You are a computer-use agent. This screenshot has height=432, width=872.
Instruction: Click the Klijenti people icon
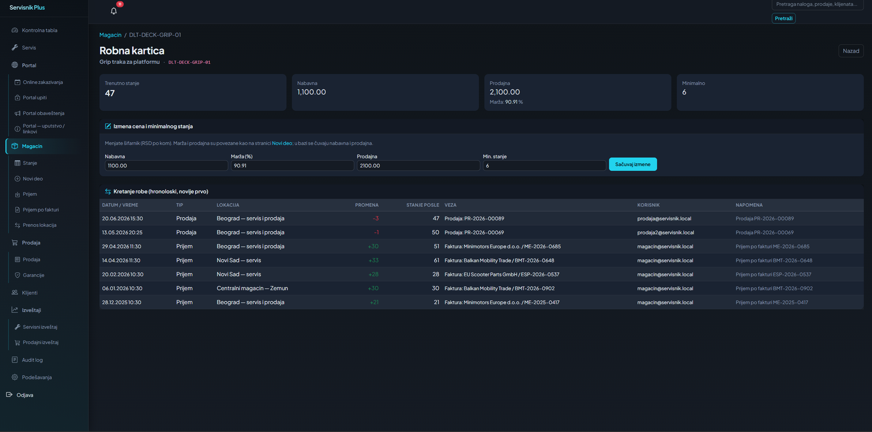pyautogui.click(x=15, y=293)
